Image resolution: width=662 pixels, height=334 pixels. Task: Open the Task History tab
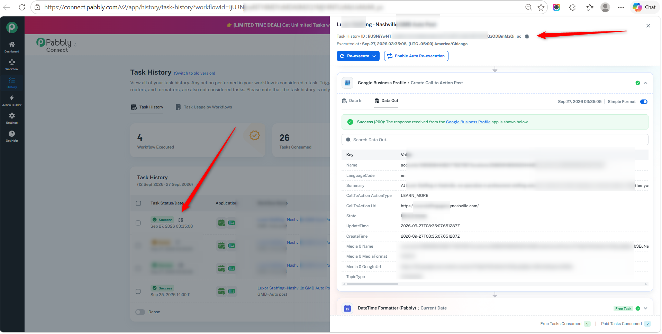point(147,107)
